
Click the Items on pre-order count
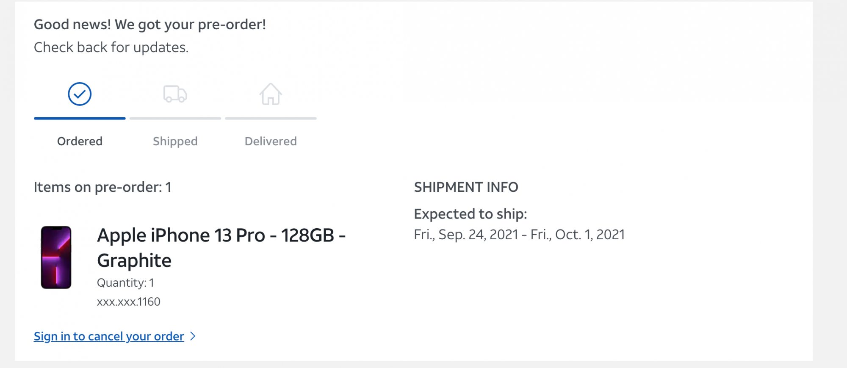(102, 187)
